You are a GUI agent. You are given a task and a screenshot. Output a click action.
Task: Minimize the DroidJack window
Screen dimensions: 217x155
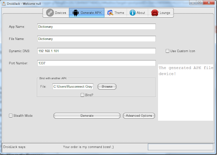[x=193, y=3]
